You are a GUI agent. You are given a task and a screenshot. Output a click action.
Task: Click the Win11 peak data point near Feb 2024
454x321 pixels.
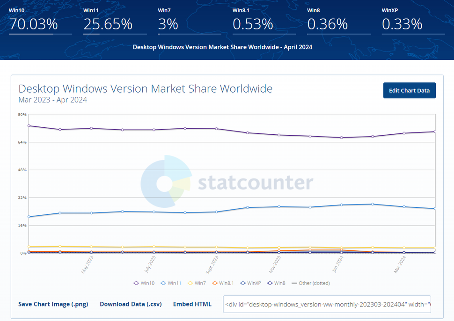point(372,204)
